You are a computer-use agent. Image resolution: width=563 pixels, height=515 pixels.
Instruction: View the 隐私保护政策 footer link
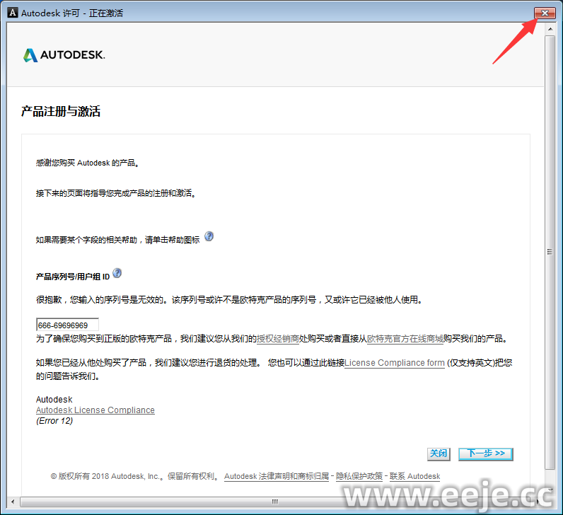click(359, 477)
